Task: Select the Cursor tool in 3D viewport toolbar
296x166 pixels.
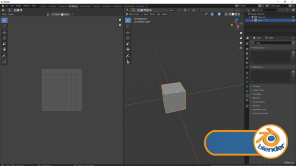Action: click(128, 26)
